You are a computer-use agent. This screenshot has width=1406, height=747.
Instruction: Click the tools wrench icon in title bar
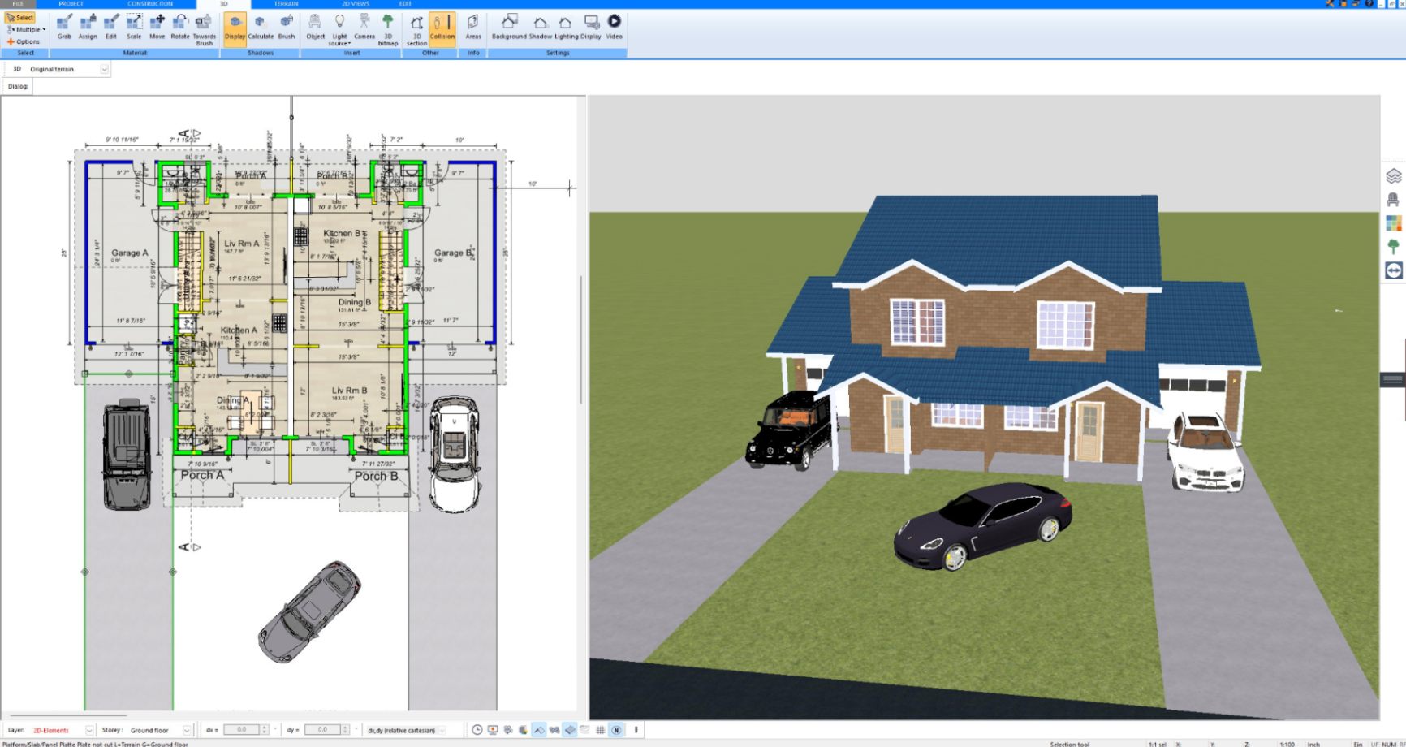pyautogui.click(x=1331, y=4)
